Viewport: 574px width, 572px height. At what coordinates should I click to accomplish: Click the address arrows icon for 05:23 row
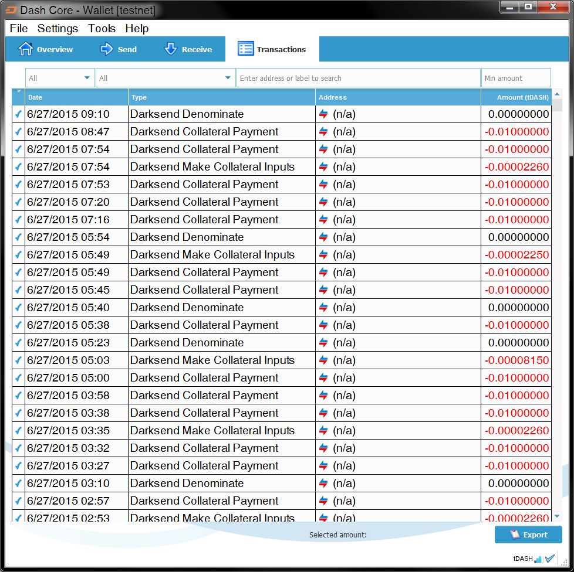tap(323, 342)
